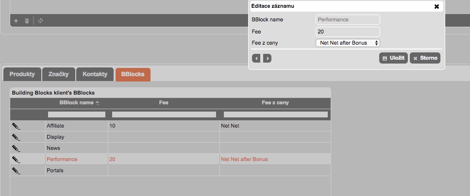Click the add record plus icon

[x=16, y=21]
